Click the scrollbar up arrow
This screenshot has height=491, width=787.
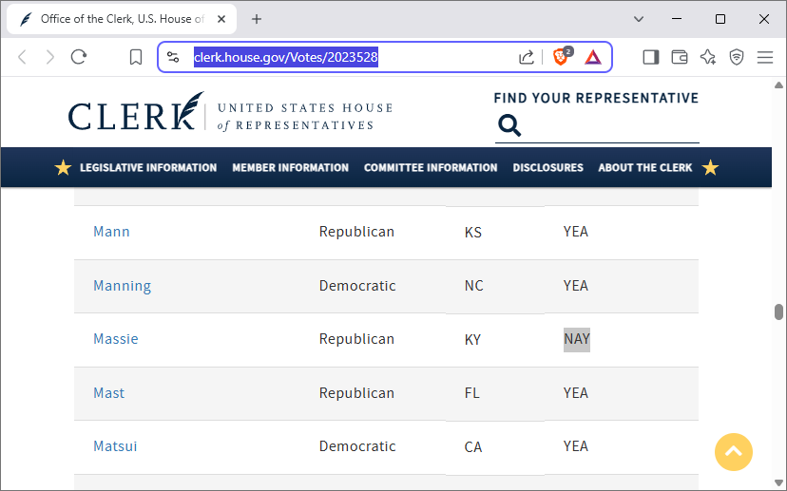pos(778,85)
